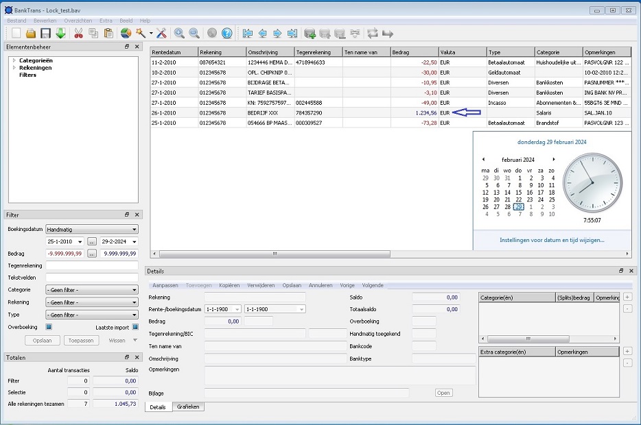Click the Toepassen filter button

pos(81,341)
